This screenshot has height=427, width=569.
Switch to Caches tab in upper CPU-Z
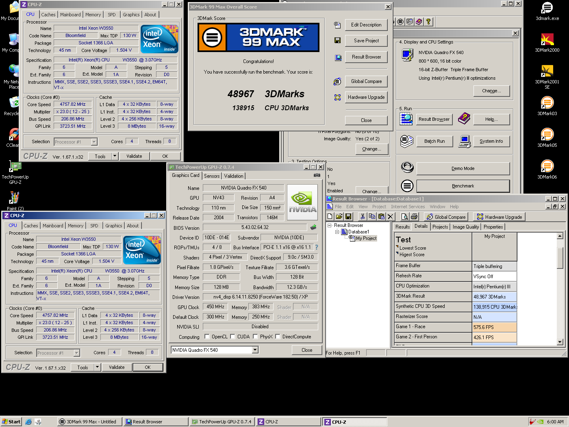click(48, 15)
